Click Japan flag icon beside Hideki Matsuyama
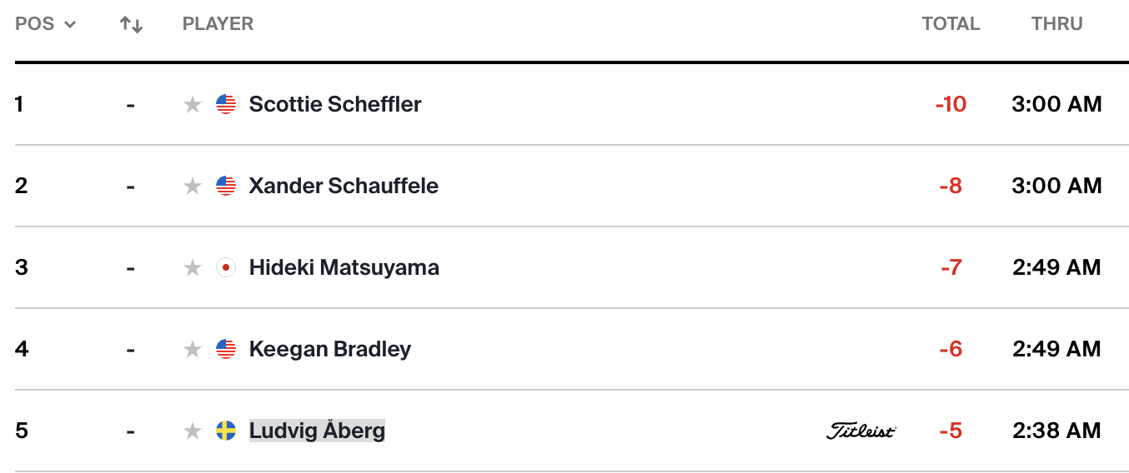Viewport: 1129px width, 473px height. pyautogui.click(x=226, y=267)
